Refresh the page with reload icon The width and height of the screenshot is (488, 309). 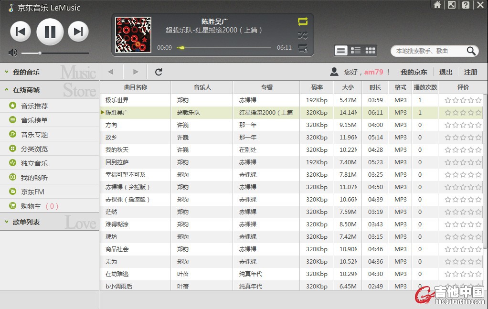159,72
